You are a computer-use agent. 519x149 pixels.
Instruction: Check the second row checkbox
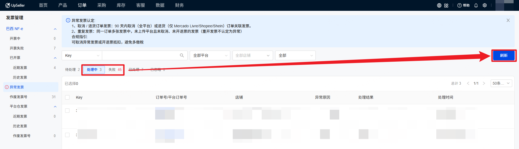click(x=67, y=135)
